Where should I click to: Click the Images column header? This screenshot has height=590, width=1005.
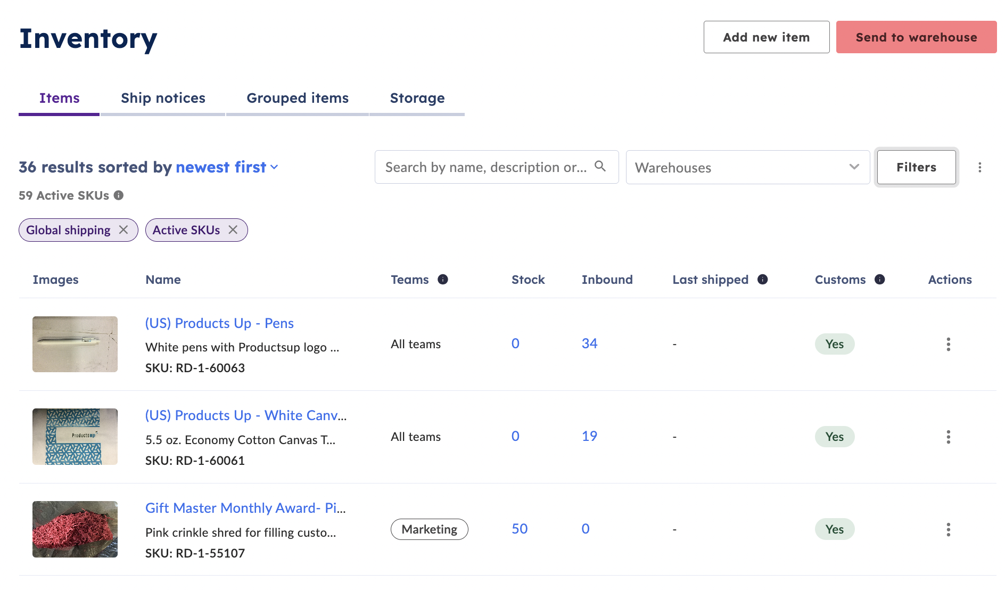[x=55, y=280]
